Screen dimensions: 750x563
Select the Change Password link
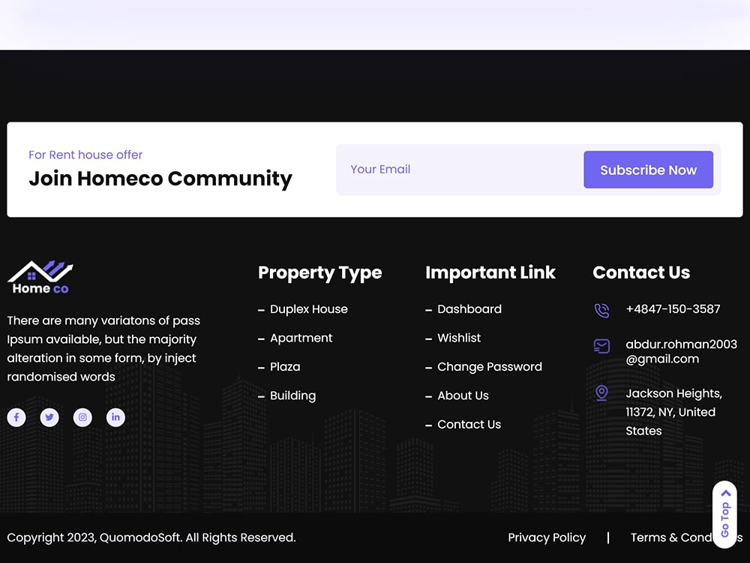(x=490, y=366)
